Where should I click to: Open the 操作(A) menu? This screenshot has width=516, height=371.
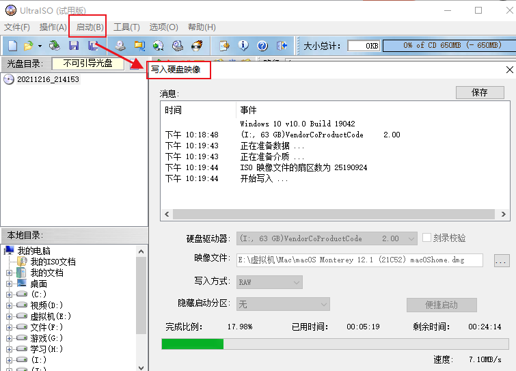[x=53, y=27]
